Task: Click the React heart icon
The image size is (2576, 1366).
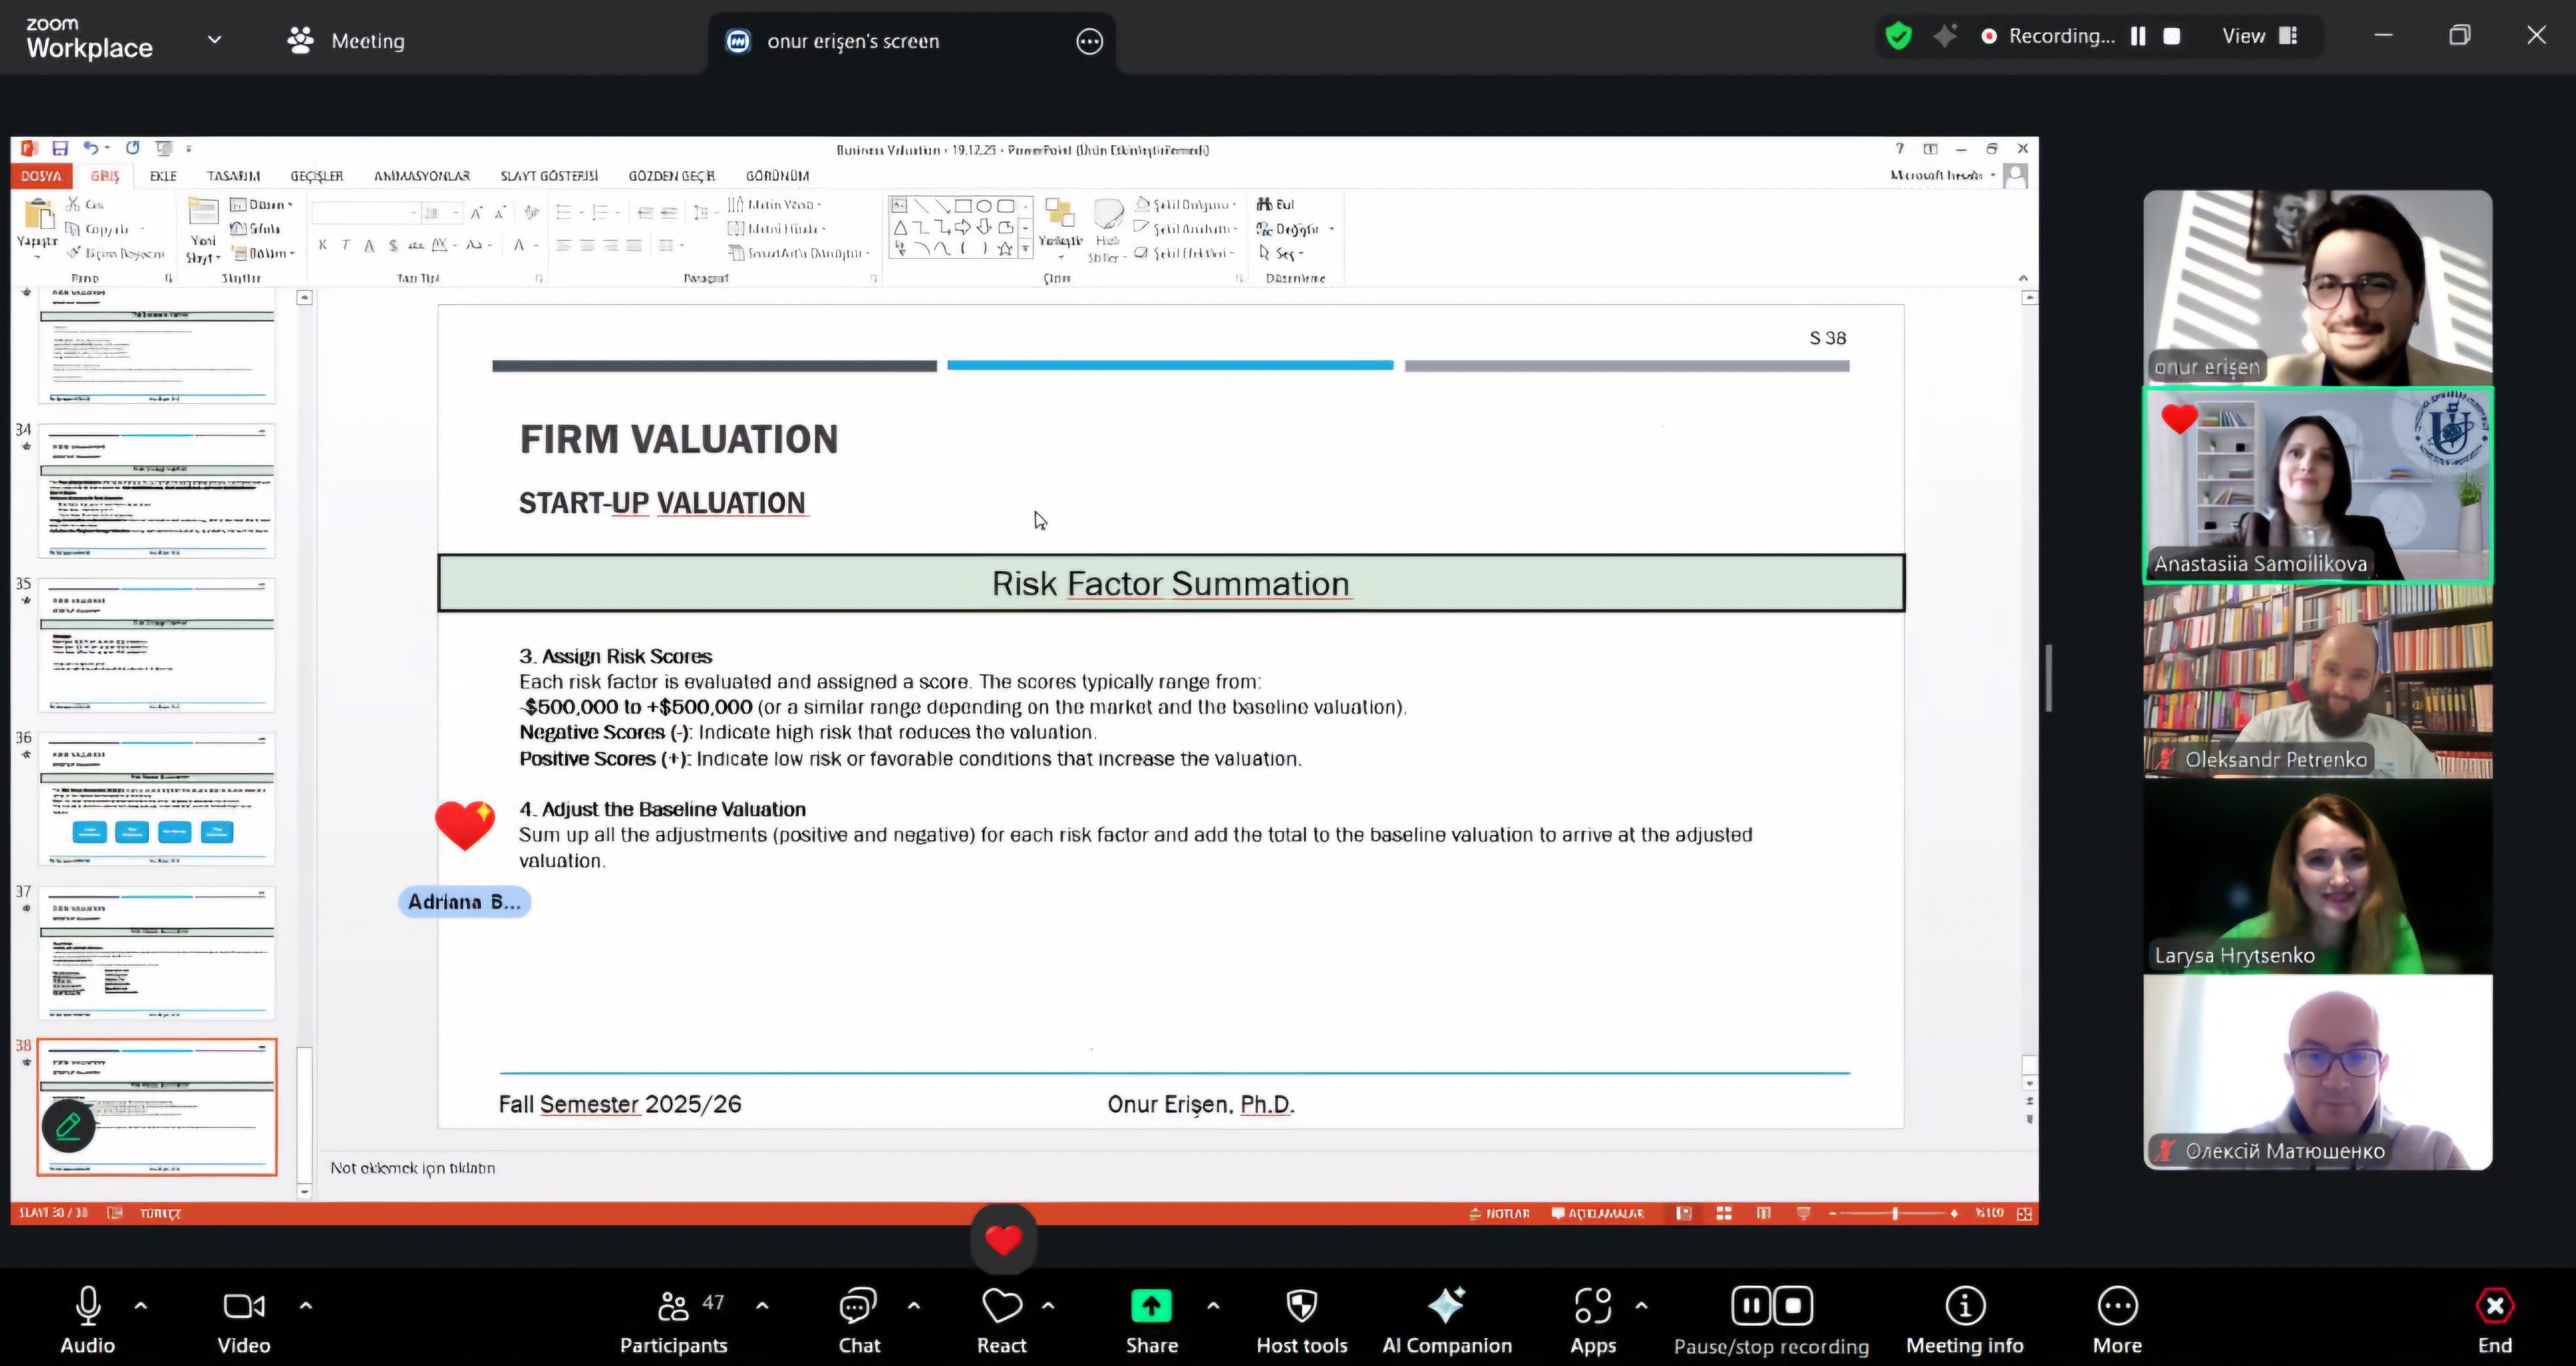Action: coord(1001,1306)
